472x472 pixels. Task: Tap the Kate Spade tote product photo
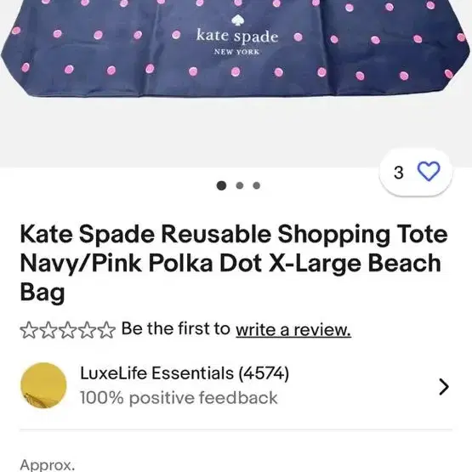(236, 48)
